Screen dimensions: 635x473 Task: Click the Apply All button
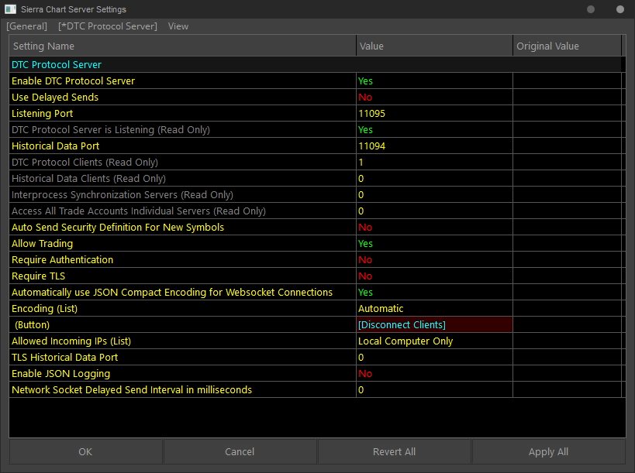click(x=548, y=451)
